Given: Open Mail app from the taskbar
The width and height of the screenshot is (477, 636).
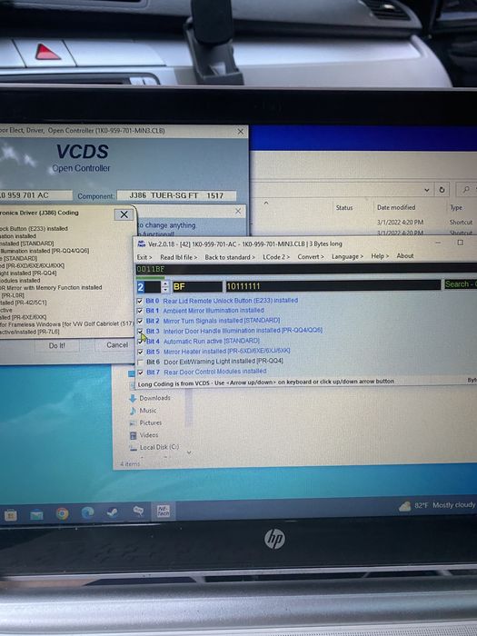Looking at the screenshot, I should (36, 515).
